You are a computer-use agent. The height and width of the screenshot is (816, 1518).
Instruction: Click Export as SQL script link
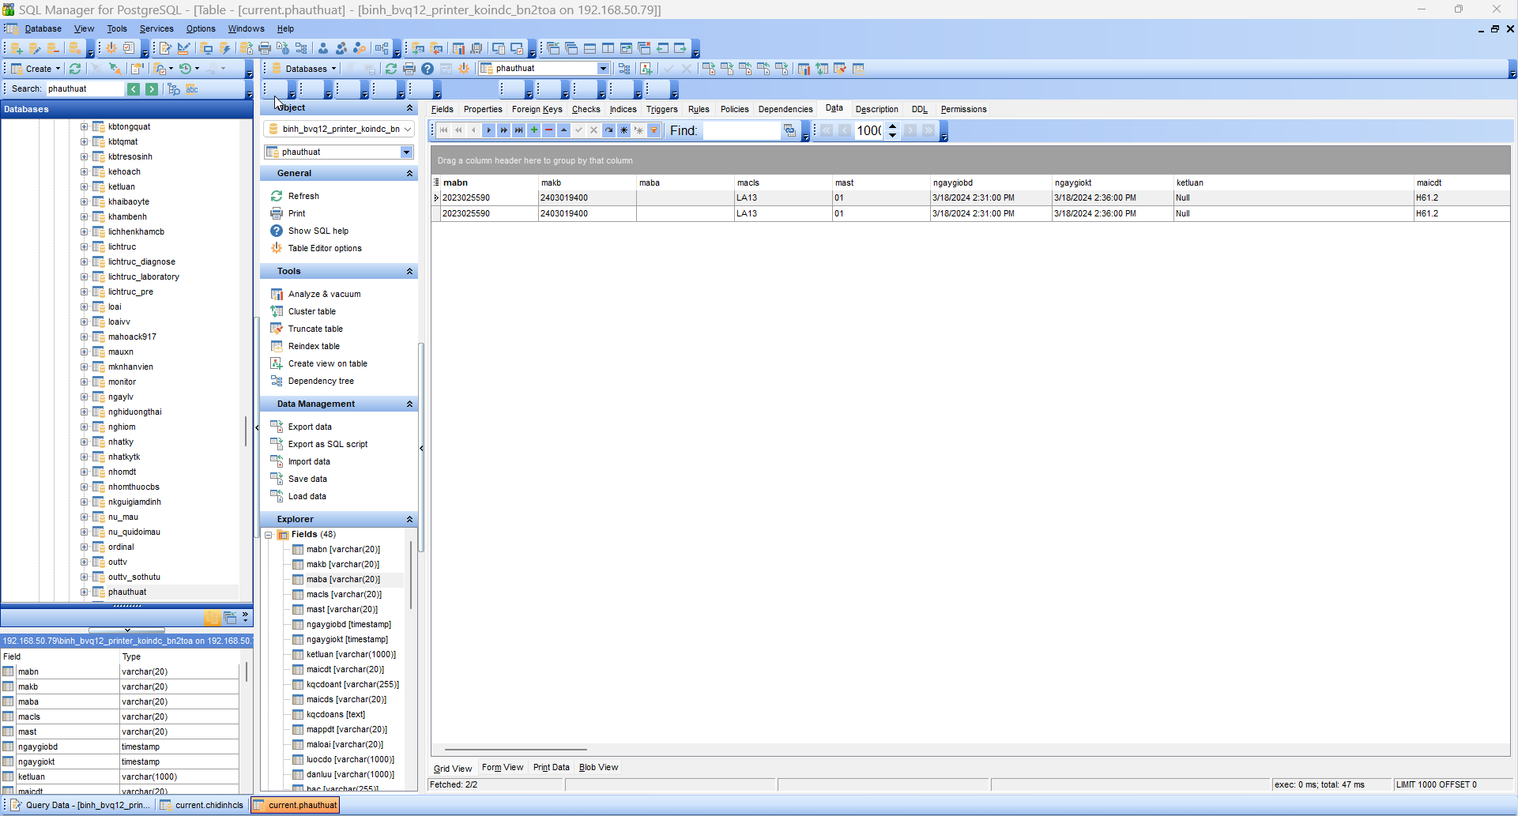tap(328, 444)
